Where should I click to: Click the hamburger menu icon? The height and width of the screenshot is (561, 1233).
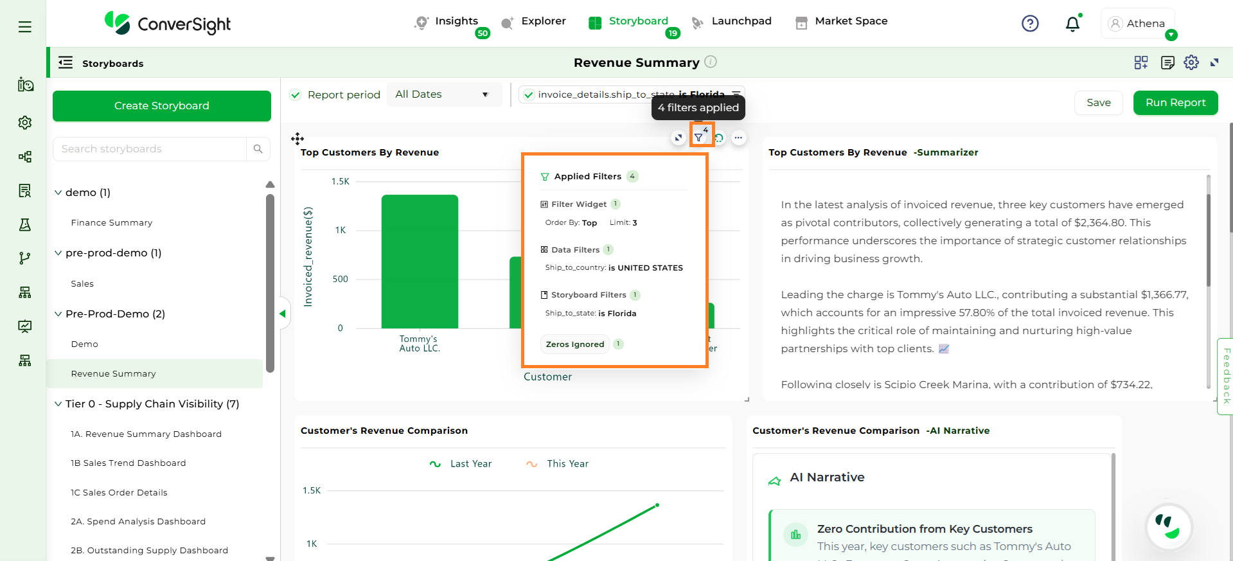25,27
